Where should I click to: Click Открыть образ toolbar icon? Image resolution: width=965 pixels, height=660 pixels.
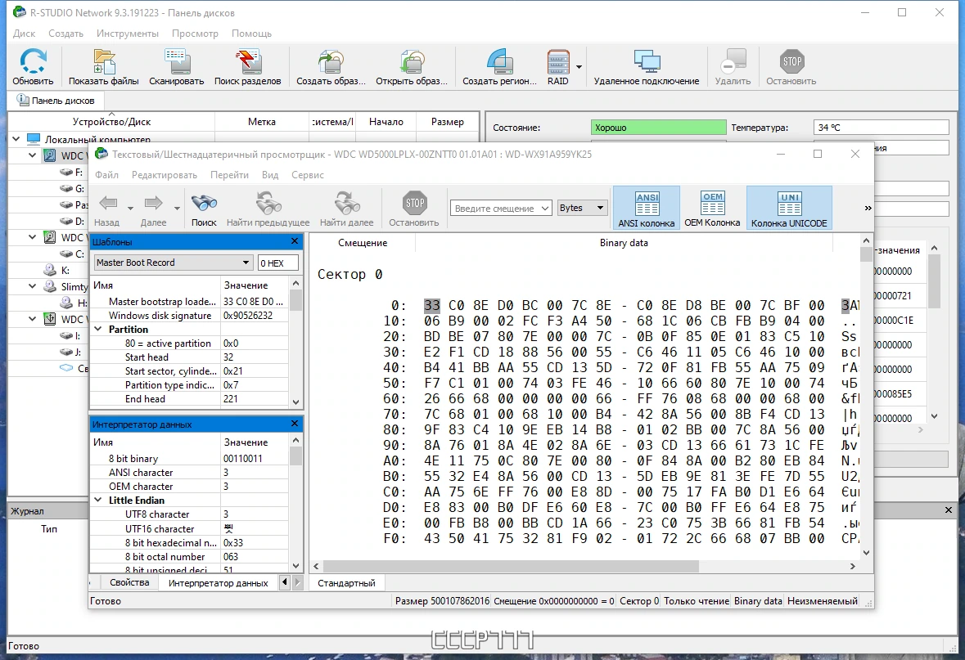tap(412, 61)
